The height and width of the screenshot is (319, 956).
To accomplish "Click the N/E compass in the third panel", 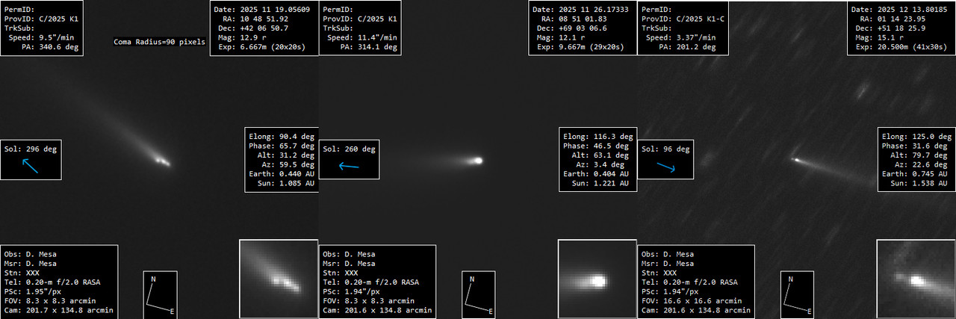I will tap(797, 295).
